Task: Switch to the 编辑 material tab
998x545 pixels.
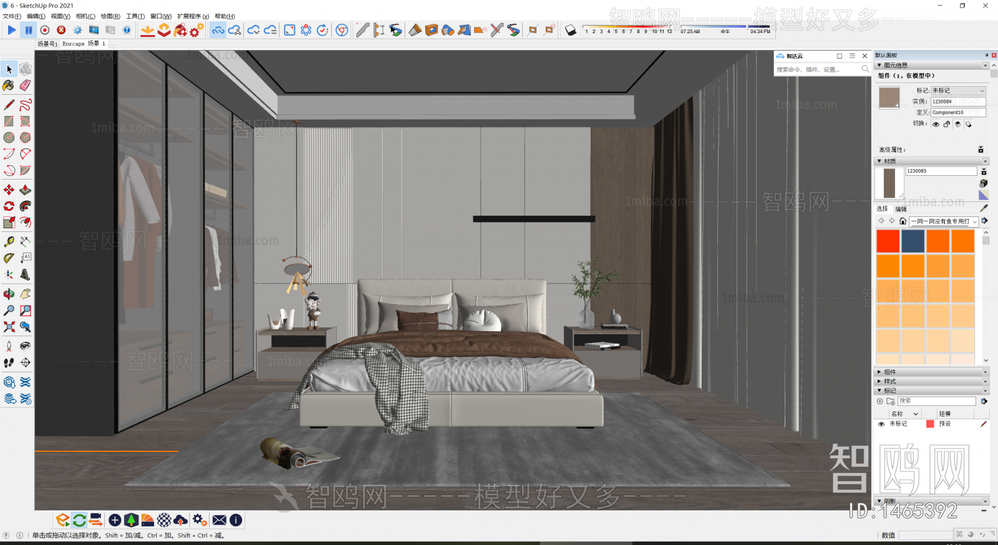Action: (901, 209)
